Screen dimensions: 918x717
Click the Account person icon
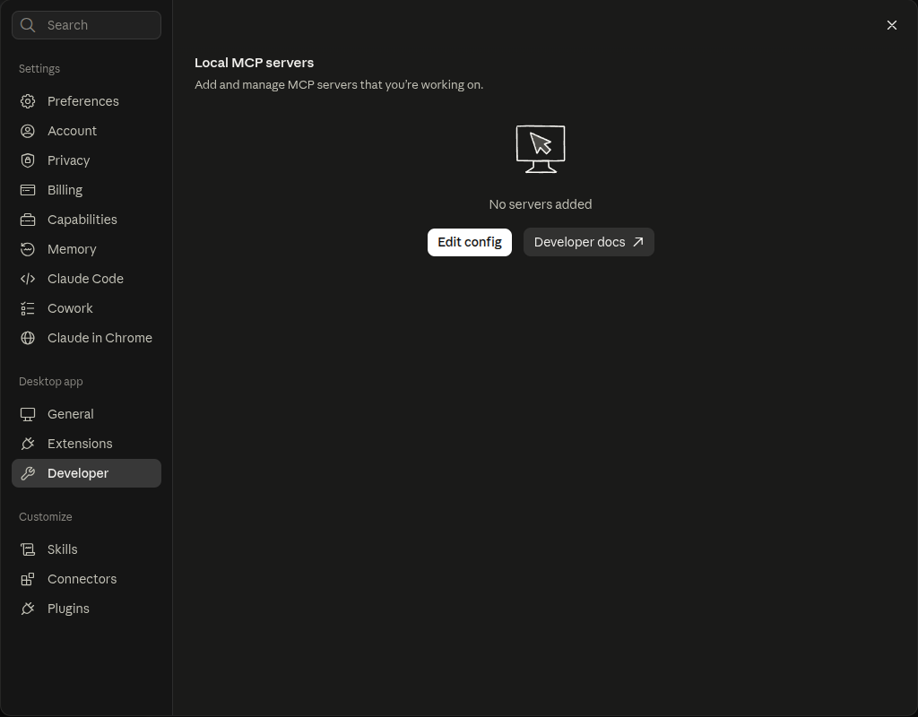pyautogui.click(x=28, y=131)
